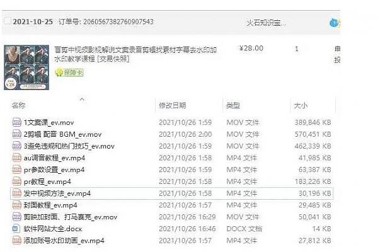
Task: Click the pr参数设置_ev.mp4 file icon
Action: click(17, 169)
